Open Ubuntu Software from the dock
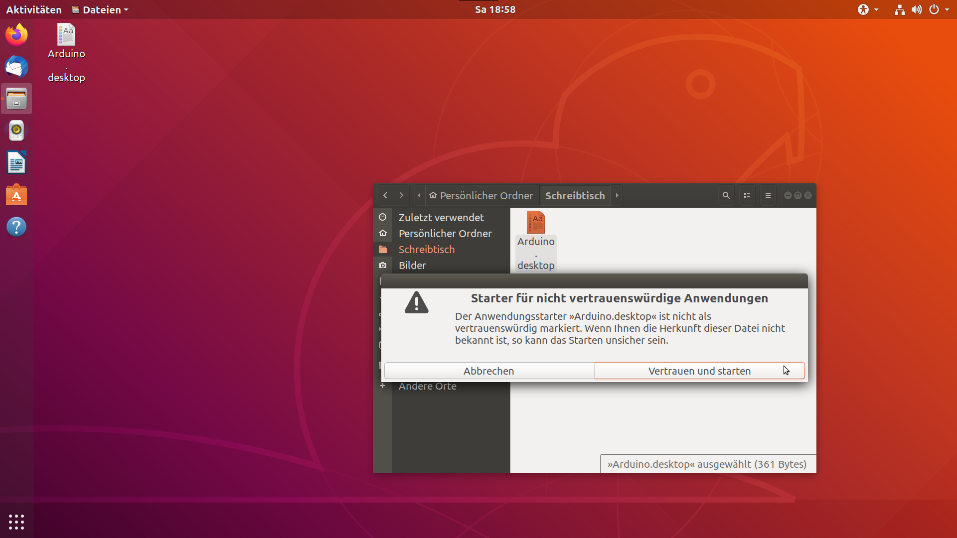 [16, 195]
